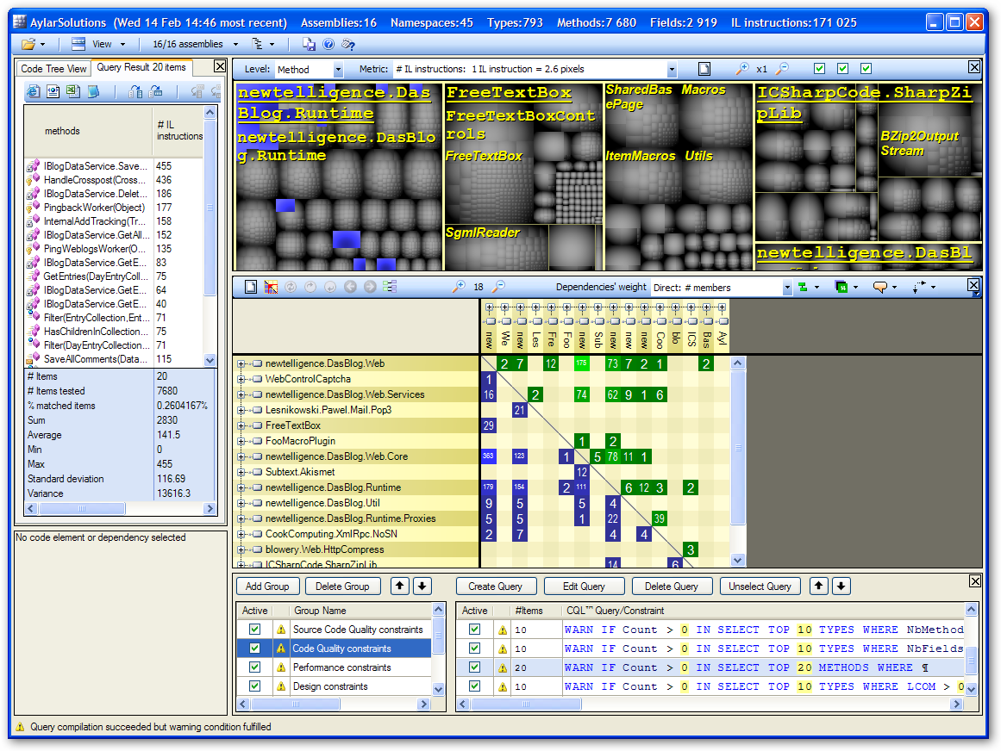Image resolution: width=1001 pixels, height=751 pixels.
Task: Click the CQL Query/Constraint column header
Action: click(763, 610)
